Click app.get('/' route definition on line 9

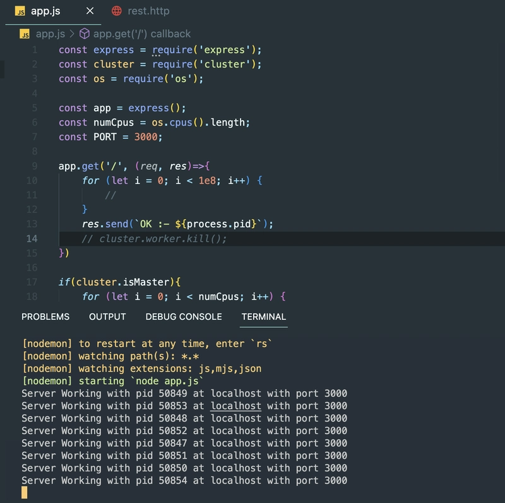coord(134,166)
